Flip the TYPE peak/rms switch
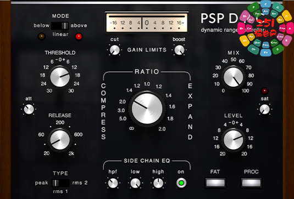The width and height of the screenshot is (294, 199). coord(60,183)
